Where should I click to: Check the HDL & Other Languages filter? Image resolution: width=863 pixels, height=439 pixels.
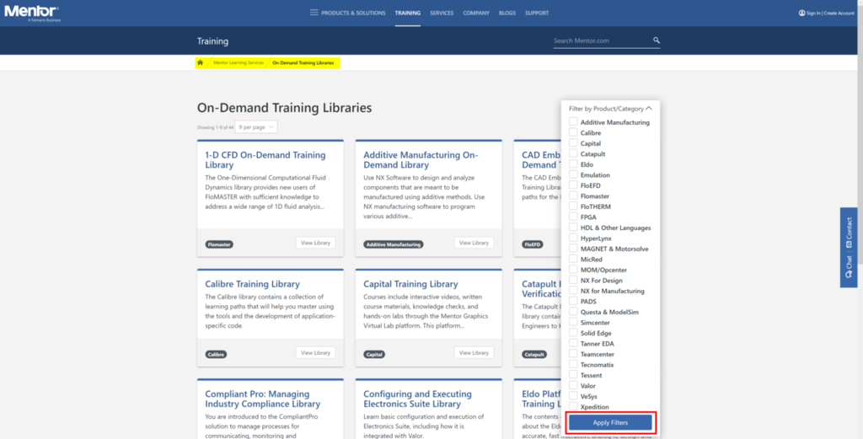(x=573, y=228)
